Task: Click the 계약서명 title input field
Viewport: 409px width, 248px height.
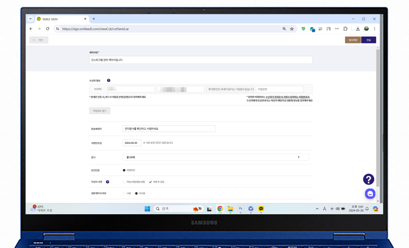Action: tap(201, 60)
